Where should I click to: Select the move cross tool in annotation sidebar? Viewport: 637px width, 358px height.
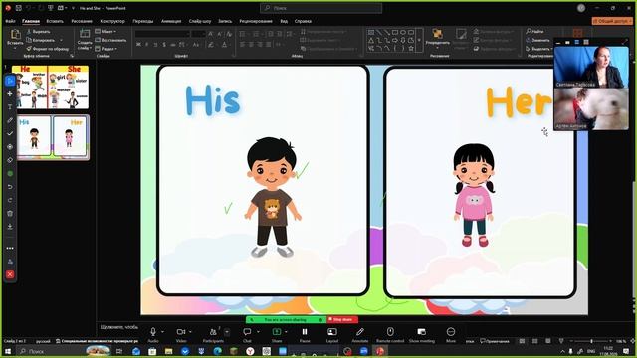tap(10, 93)
